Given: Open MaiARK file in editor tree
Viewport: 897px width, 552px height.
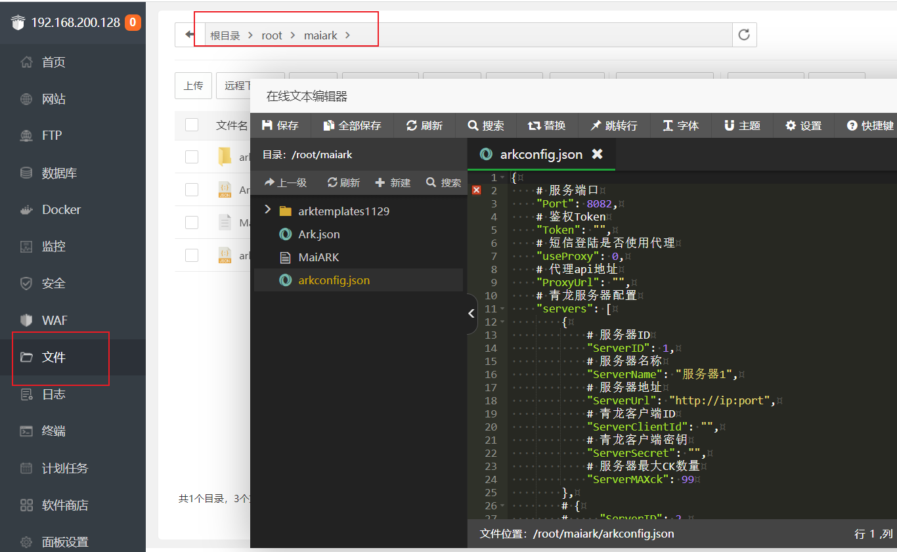Looking at the screenshot, I should pyautogui.click(x=318, y=257).
